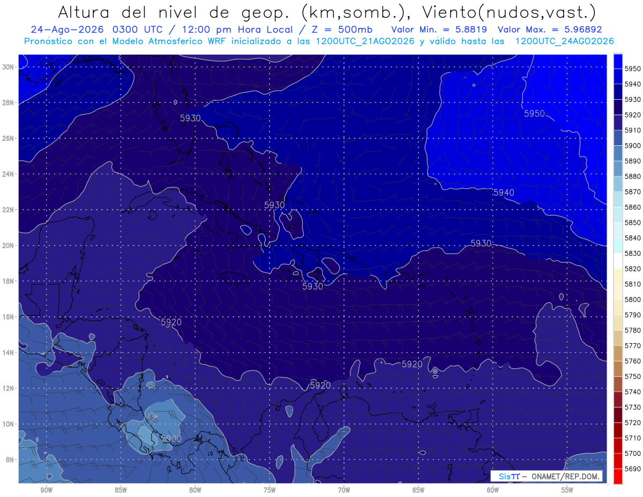Click the 5930 tick label on the colorbar
The width and height of the screenshot is (643, 497).
[633, 100]
